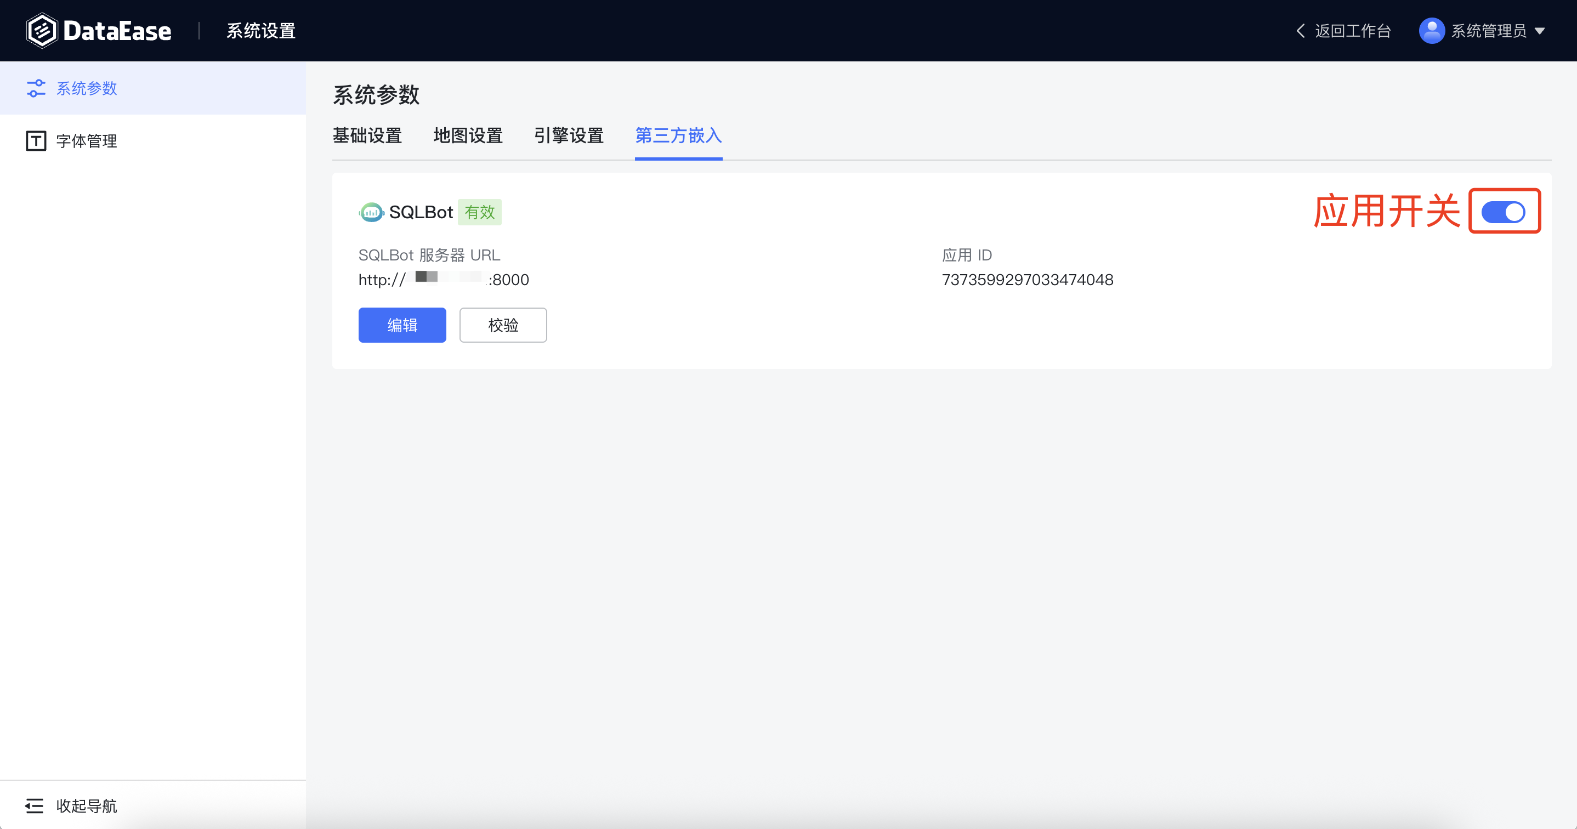
Task: Click the 有效 status badge
Action: point(479,212)
